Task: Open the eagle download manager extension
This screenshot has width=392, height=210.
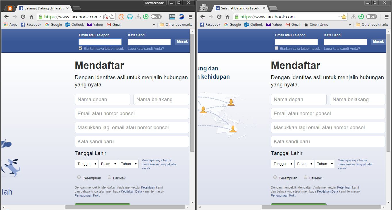Action: pos(181,17)
